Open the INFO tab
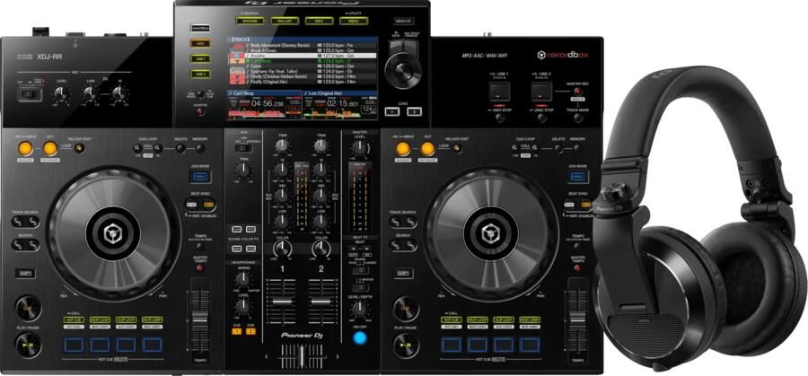This screenshot has height=376, width=808. pos(319,21)
